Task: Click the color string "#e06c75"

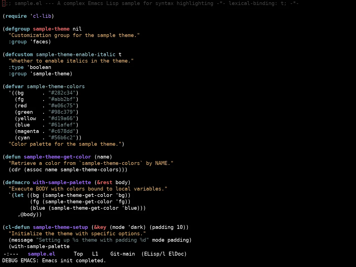Action: [62, 106]
